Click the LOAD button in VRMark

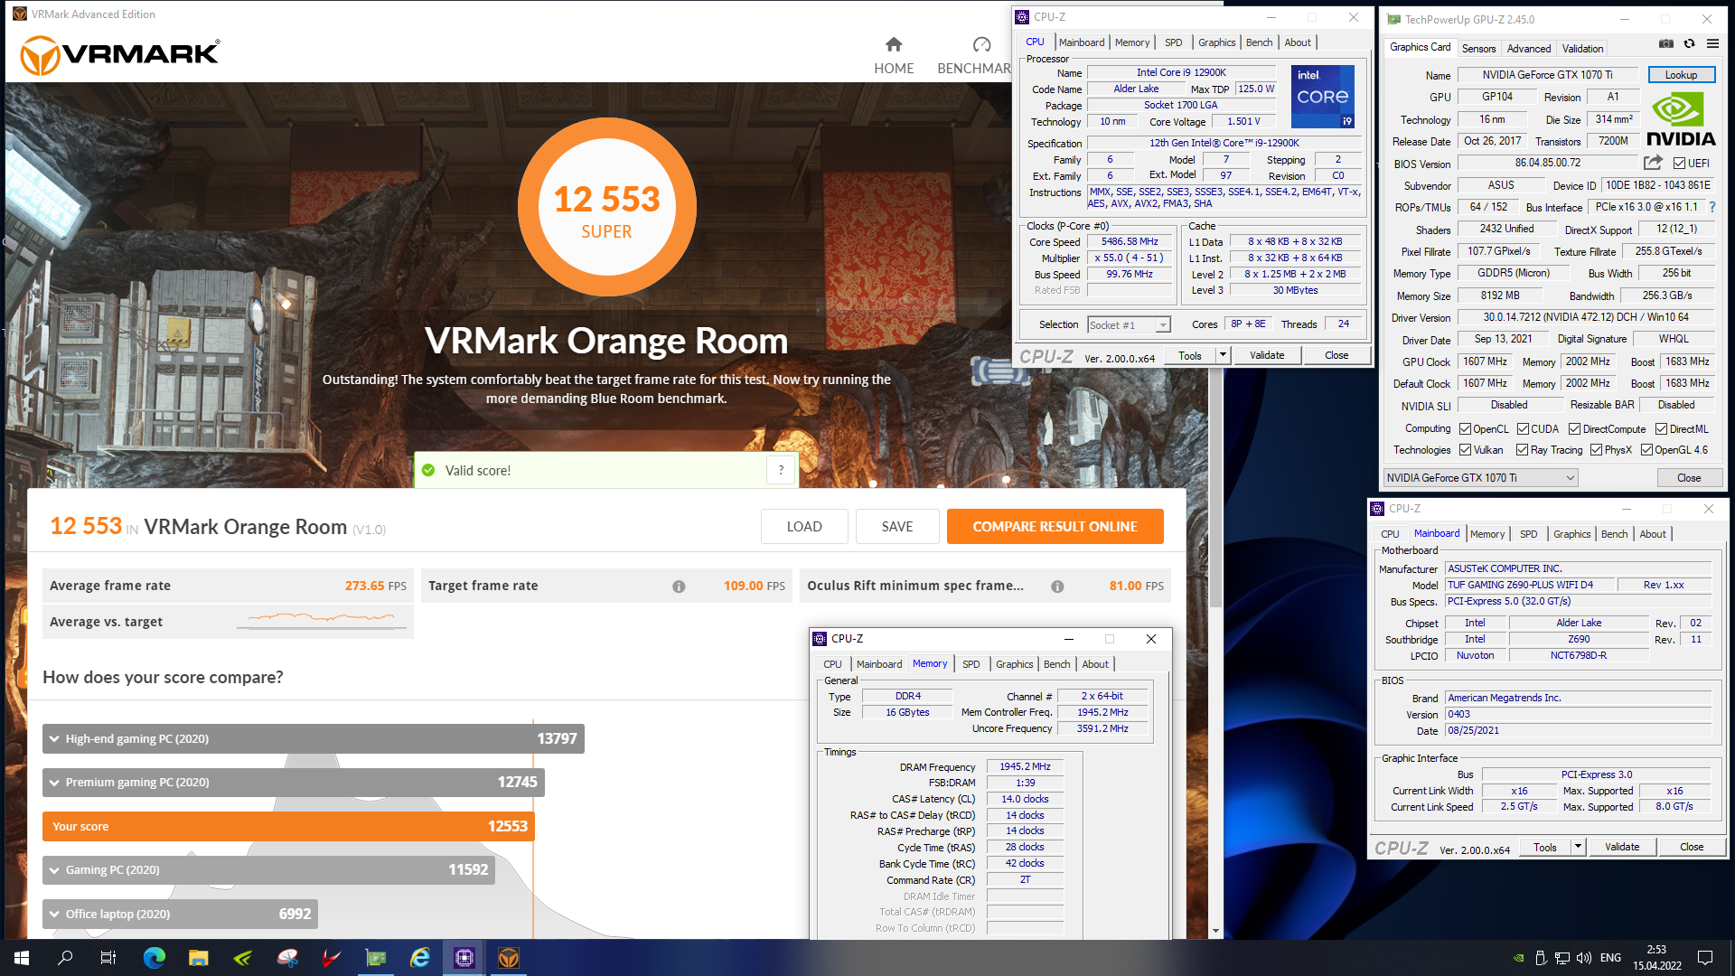click(804, 527)
